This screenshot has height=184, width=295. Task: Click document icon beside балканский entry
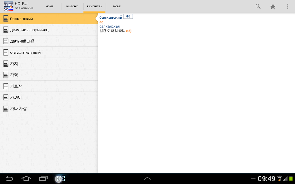(x=6, y=19)
